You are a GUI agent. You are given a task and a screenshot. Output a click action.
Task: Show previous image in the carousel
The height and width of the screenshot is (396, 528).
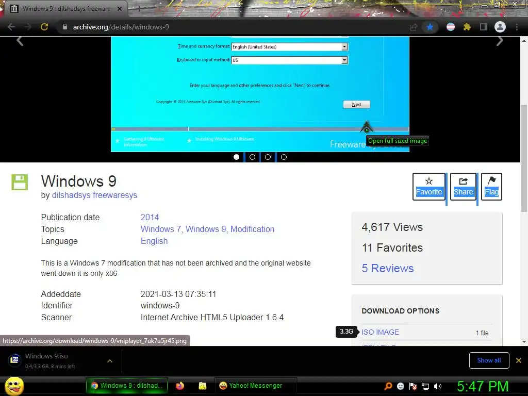[x=20, y=41]
